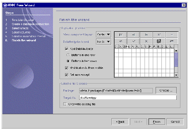
Task: Click step 1 Template Chooser
Action: (x=23, y=20)
